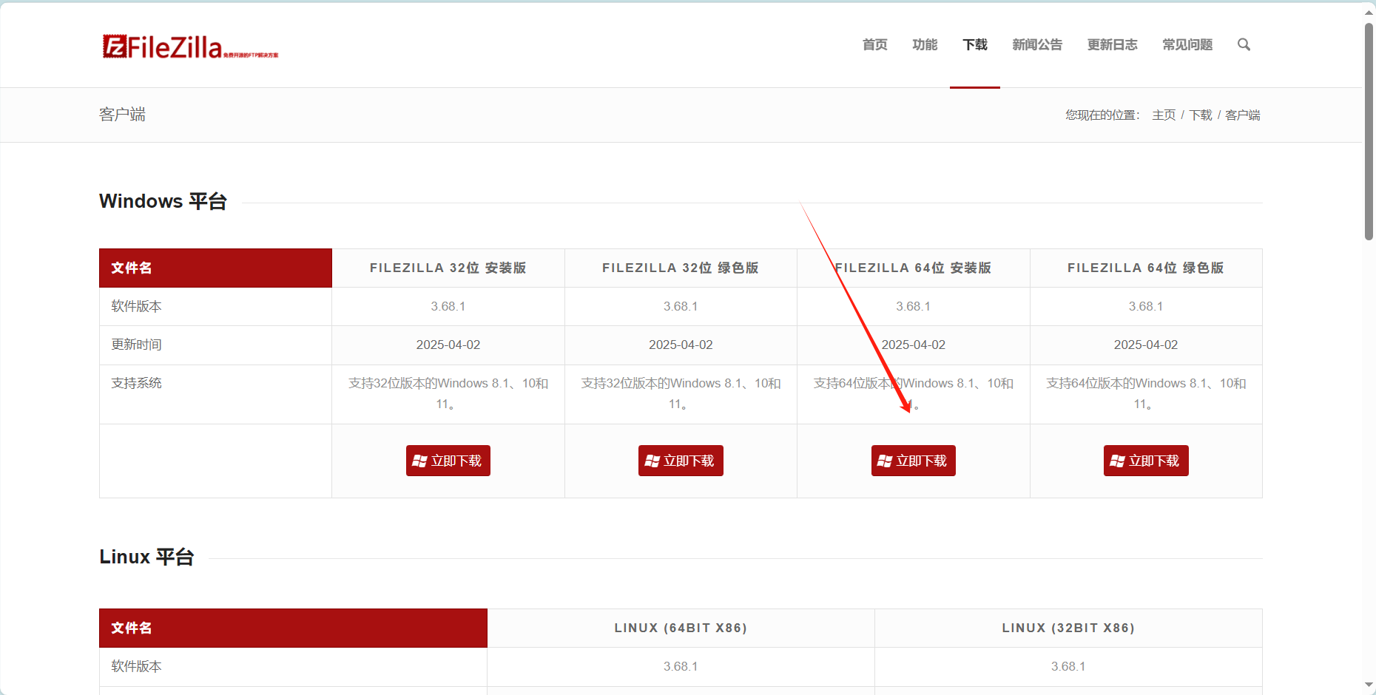This screenshot has height=695, width=1376.
Task: Download FileZilla 64位 绿色版
Action: 1146,461
